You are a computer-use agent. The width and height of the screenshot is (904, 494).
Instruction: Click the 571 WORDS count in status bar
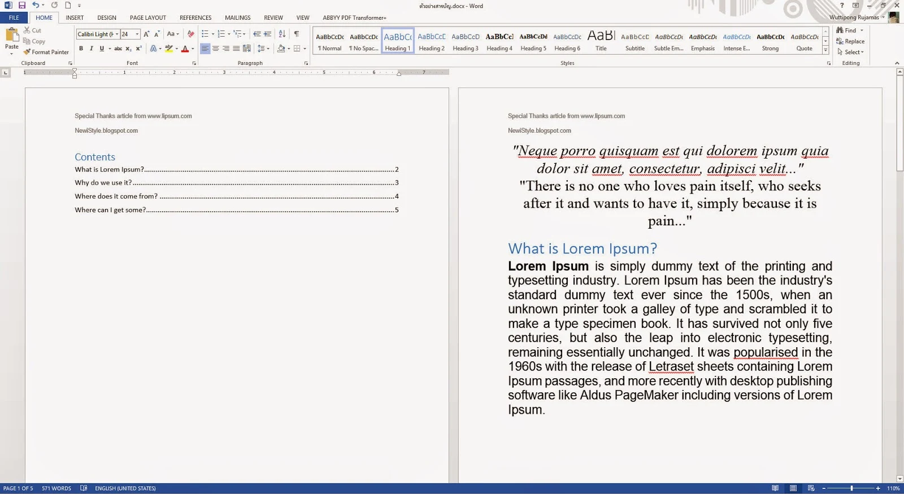pyautogui.click(x=56, y=488)
